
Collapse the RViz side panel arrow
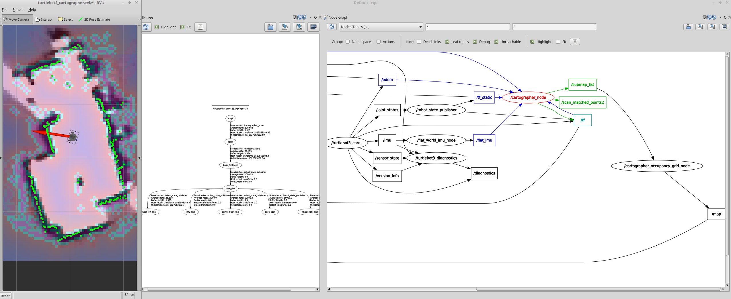click(x=139, y=158)
